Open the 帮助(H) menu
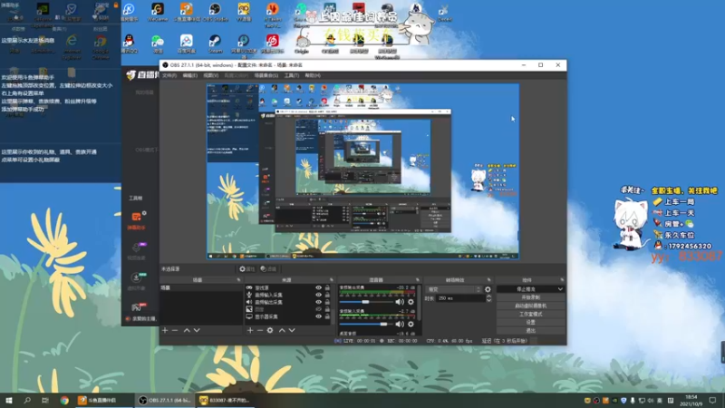This screenshot has width=725, height=408. [x=313, y=75]
